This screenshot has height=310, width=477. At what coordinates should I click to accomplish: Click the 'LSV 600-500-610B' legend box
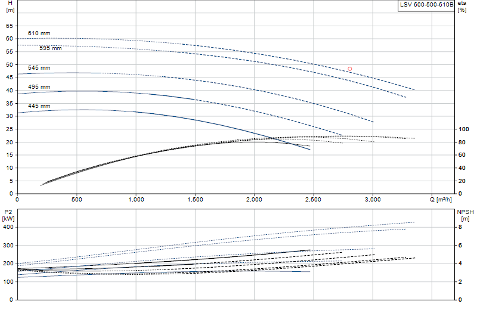tap(426, 5)
